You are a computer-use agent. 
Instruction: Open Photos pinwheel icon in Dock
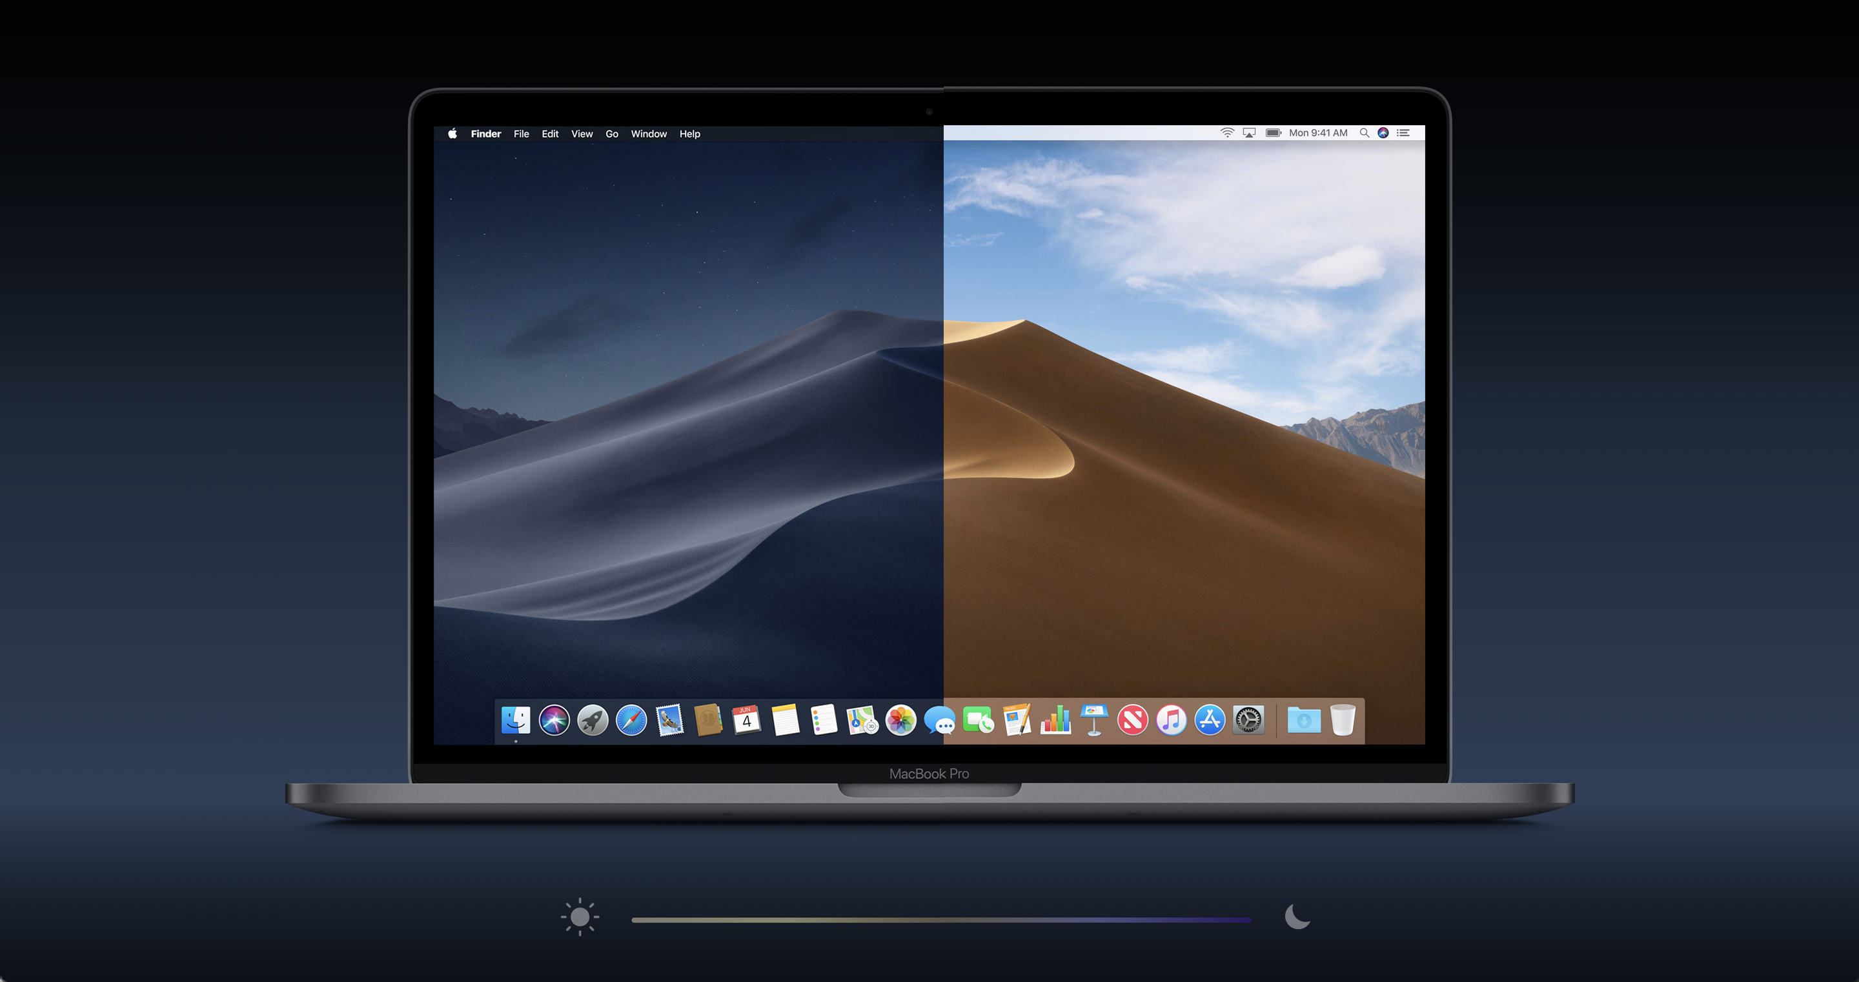(x=900, y=720)
